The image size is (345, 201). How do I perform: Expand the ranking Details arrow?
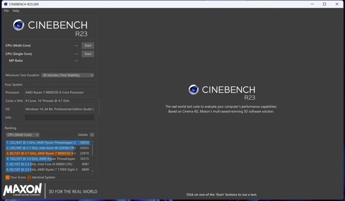92,135
